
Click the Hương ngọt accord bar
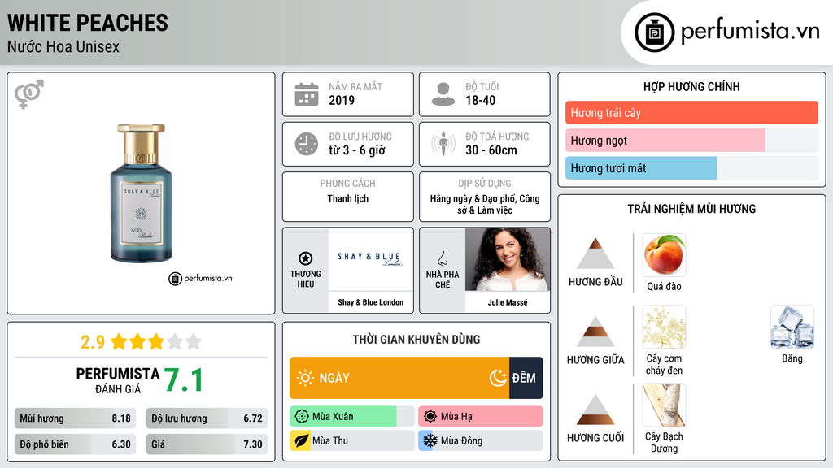pos(691,140)
